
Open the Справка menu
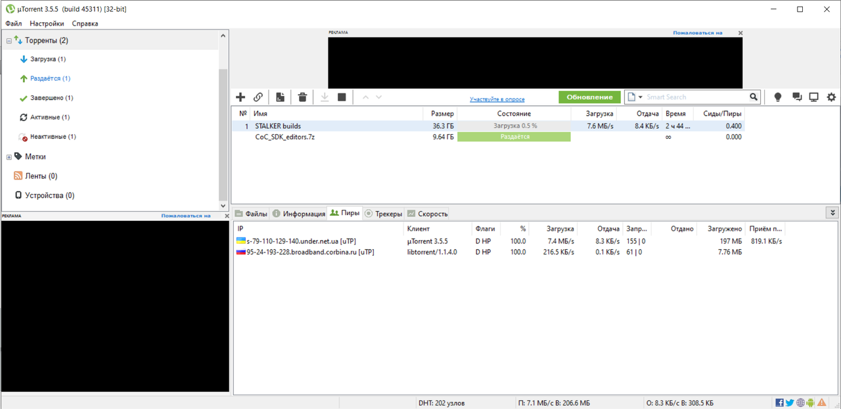(x=85, y=23)
